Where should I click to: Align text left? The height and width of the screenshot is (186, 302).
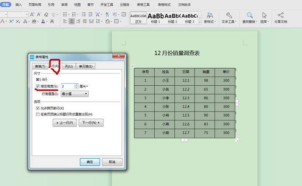click(x=65, y=21)
